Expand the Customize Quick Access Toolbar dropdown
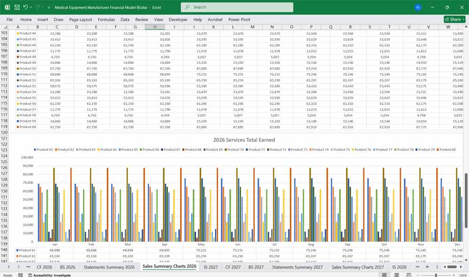Viewport: 469px width, 277px height. click(x=49, y=7)
